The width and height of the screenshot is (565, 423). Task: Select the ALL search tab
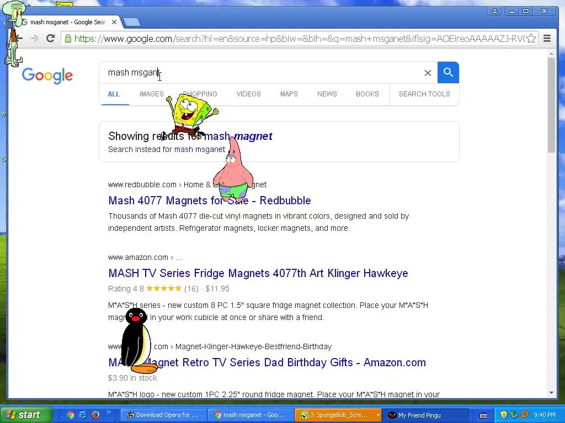[x=114, y=94]
